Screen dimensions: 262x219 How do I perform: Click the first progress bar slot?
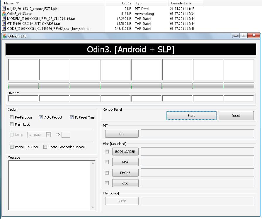[23, 85]
